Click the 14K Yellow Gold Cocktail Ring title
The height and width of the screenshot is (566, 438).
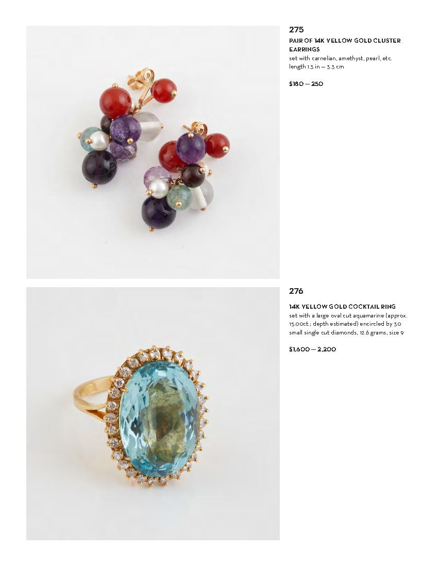(342, 307)
